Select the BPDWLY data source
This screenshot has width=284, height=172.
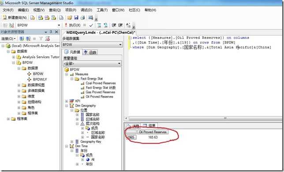(40, 80)
